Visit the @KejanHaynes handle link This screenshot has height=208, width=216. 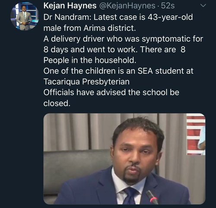coord(127,6)
